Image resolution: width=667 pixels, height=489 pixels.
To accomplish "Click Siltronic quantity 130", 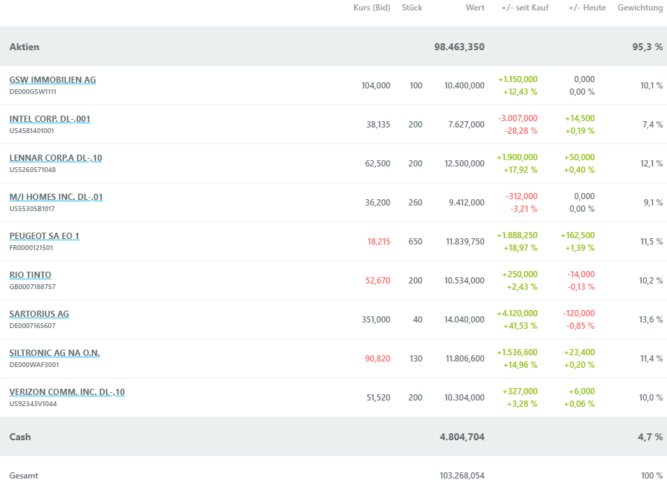I will click(416, 359).
